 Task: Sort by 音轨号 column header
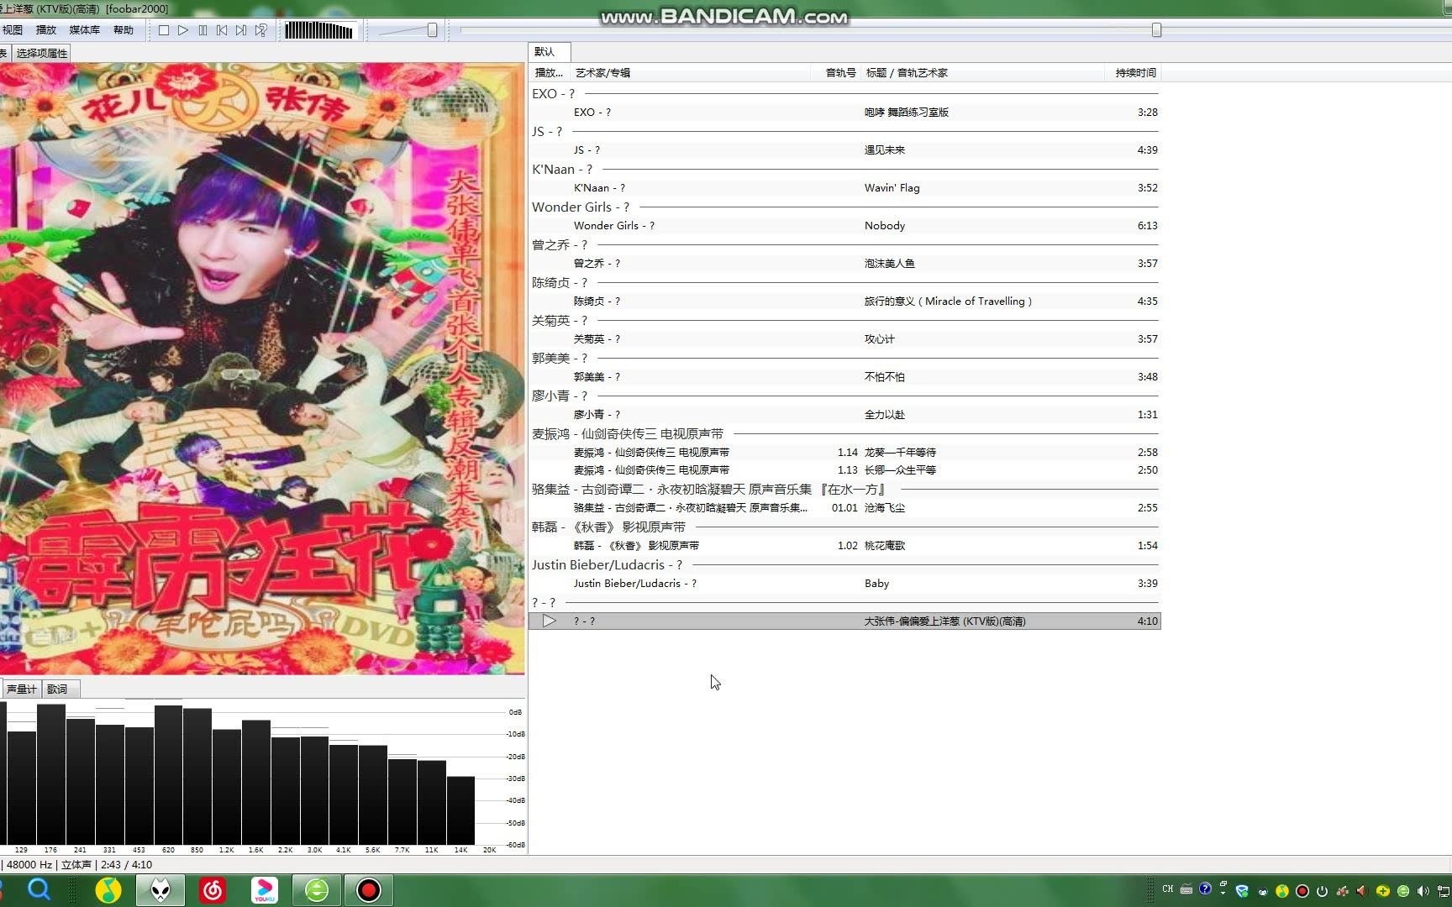(837, 73)
